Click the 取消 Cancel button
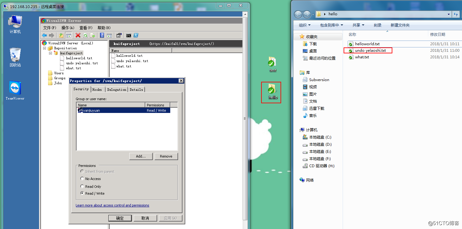Image resolution: width=462 pixels, height=229 pixels. click(x=145, y=218)
